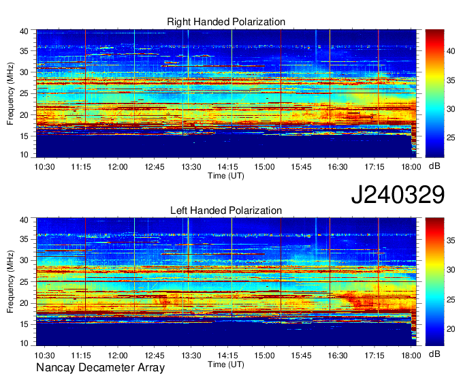Click the 30 MHz frequency tick on the bottom plot
Screen dimensions: 463x376
[24, 260]
